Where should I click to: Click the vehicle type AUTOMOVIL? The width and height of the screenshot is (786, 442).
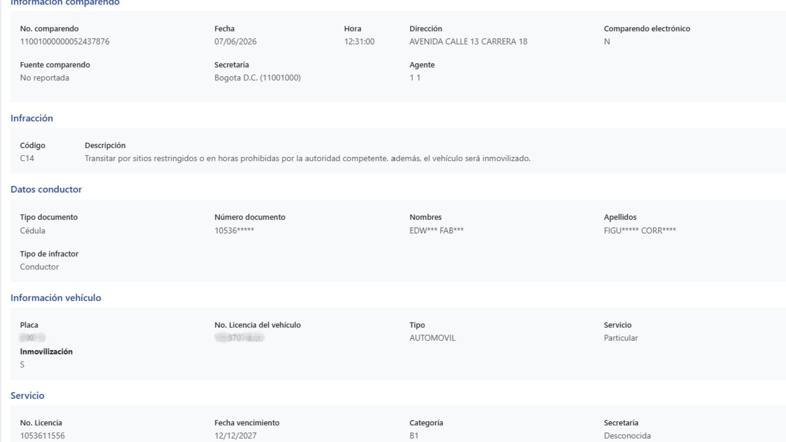pyautogui.click(x=432, y=338)
